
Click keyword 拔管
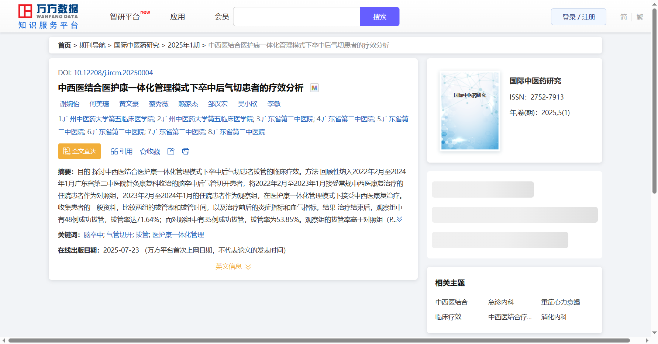(x=142, y=235)
